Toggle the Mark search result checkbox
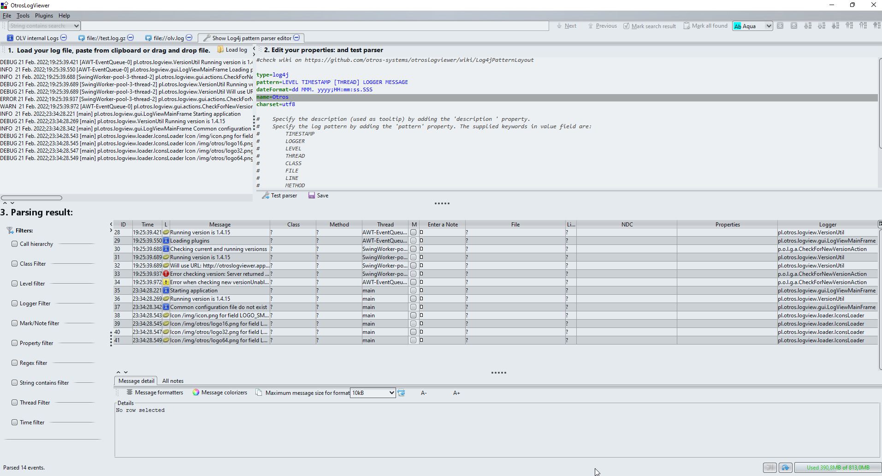882x476 pixels. [626, 26]
